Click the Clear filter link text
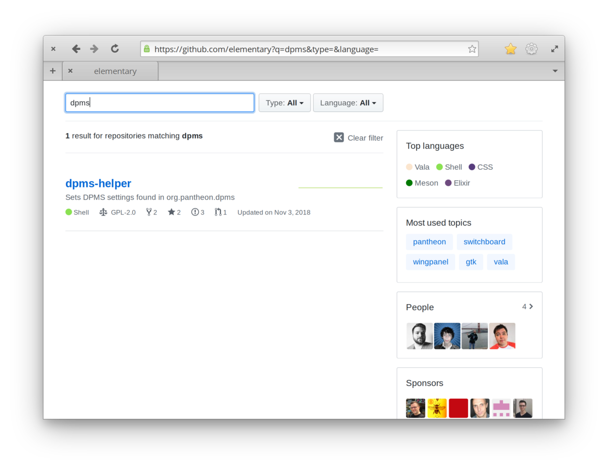Image resolution: width=608 pixels, height=470 pixels. click(x=365, y=138)
